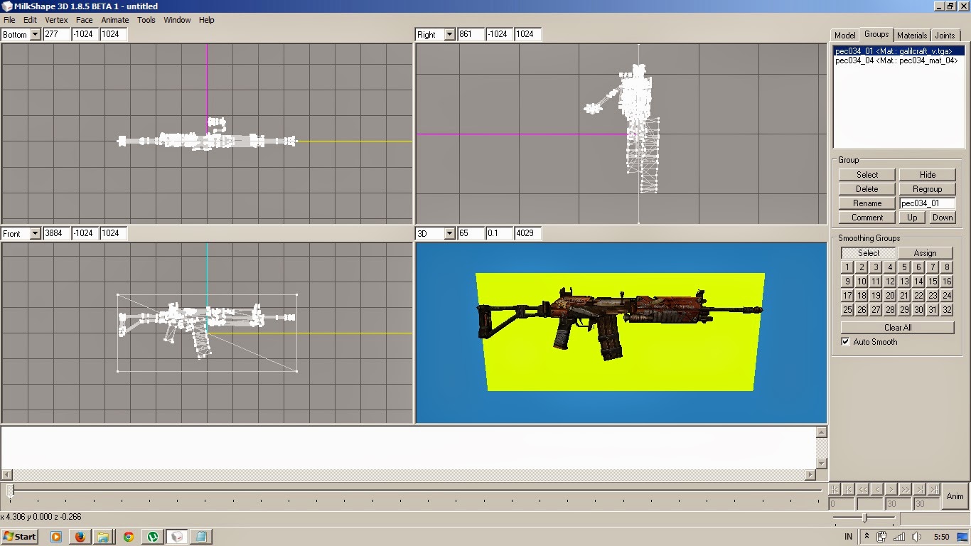971x546 pixels.
Task: Open the Help menu
Action: tap(207, 20)
